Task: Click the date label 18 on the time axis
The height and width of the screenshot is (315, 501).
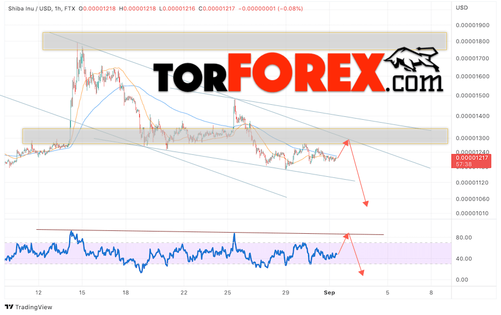Action: [126, 293]
